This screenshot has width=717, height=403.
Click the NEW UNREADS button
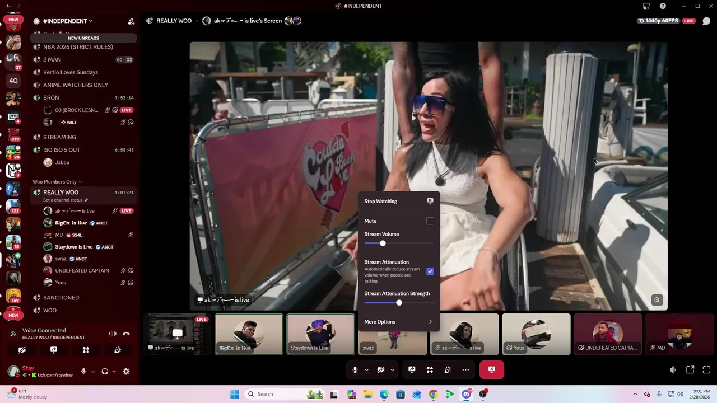[83, 38]
